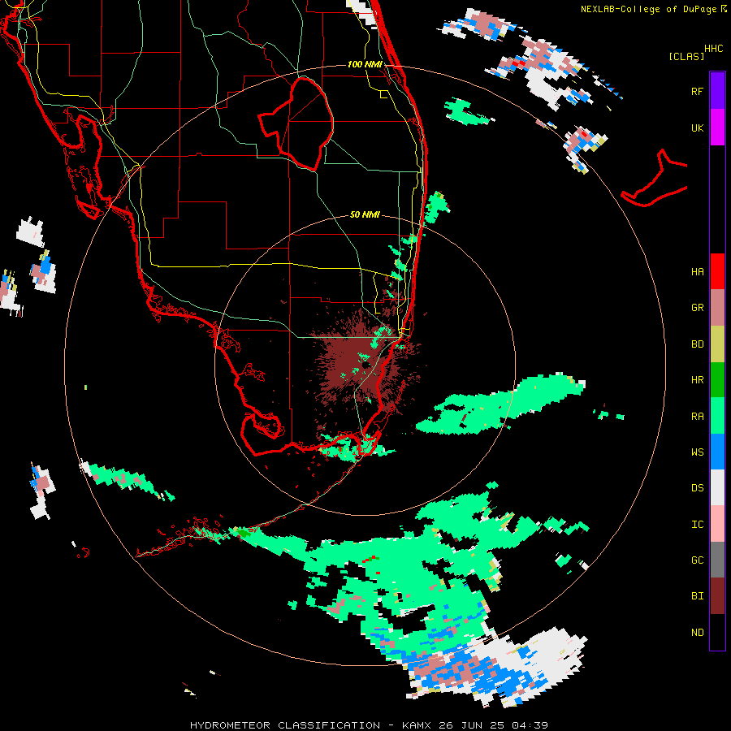
Task: Click the '26 JUN 25' date text
Action: click(x=474, y=725)
